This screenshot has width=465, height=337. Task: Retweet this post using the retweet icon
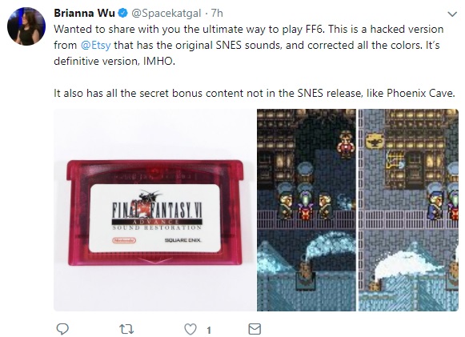pos(126,329)
